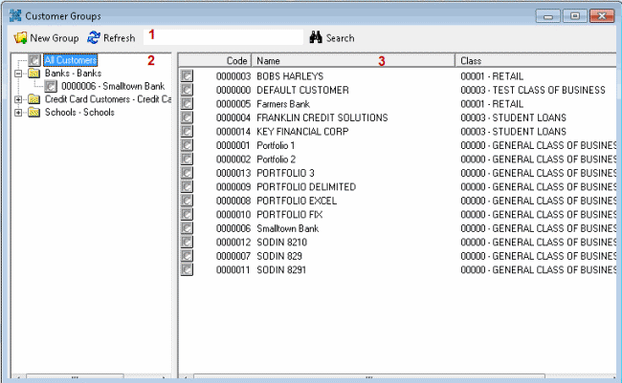Click the Customer Groups window title icon

click(x=15, y=15)
